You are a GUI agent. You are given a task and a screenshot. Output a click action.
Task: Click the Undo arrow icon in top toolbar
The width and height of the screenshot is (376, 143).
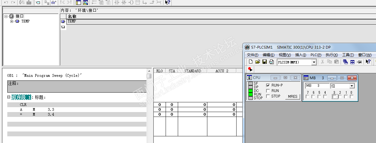[6, 2]
